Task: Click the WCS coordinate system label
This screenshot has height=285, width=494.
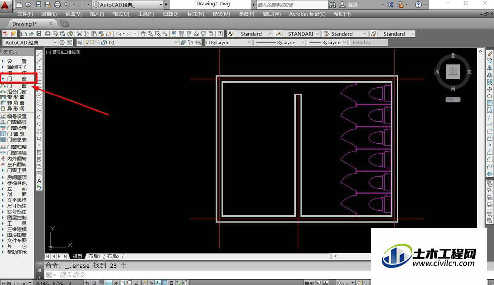Action: pos(453,100)
